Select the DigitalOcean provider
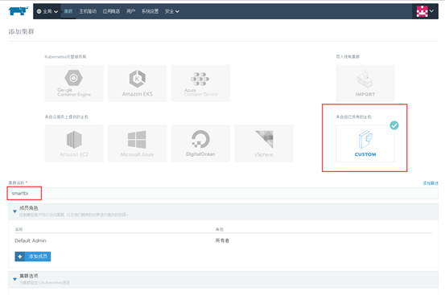Viewport: 445px width, 295px height. [x=200, y=143]
